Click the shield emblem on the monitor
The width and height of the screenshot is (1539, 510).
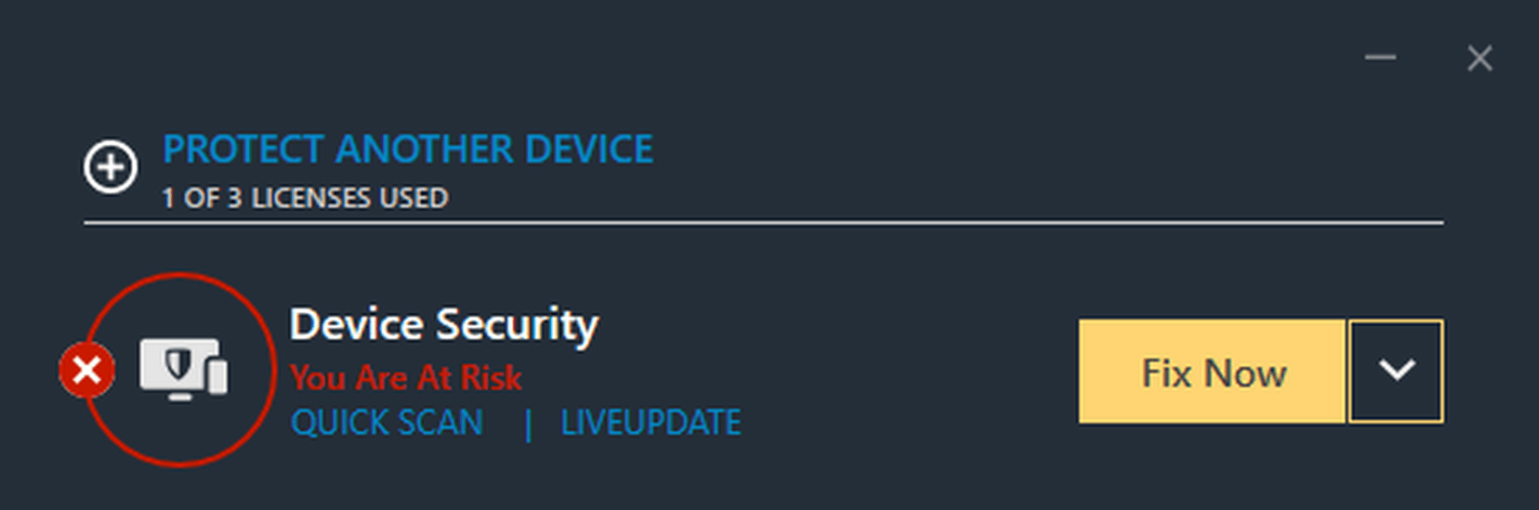[x=178, y=364]
